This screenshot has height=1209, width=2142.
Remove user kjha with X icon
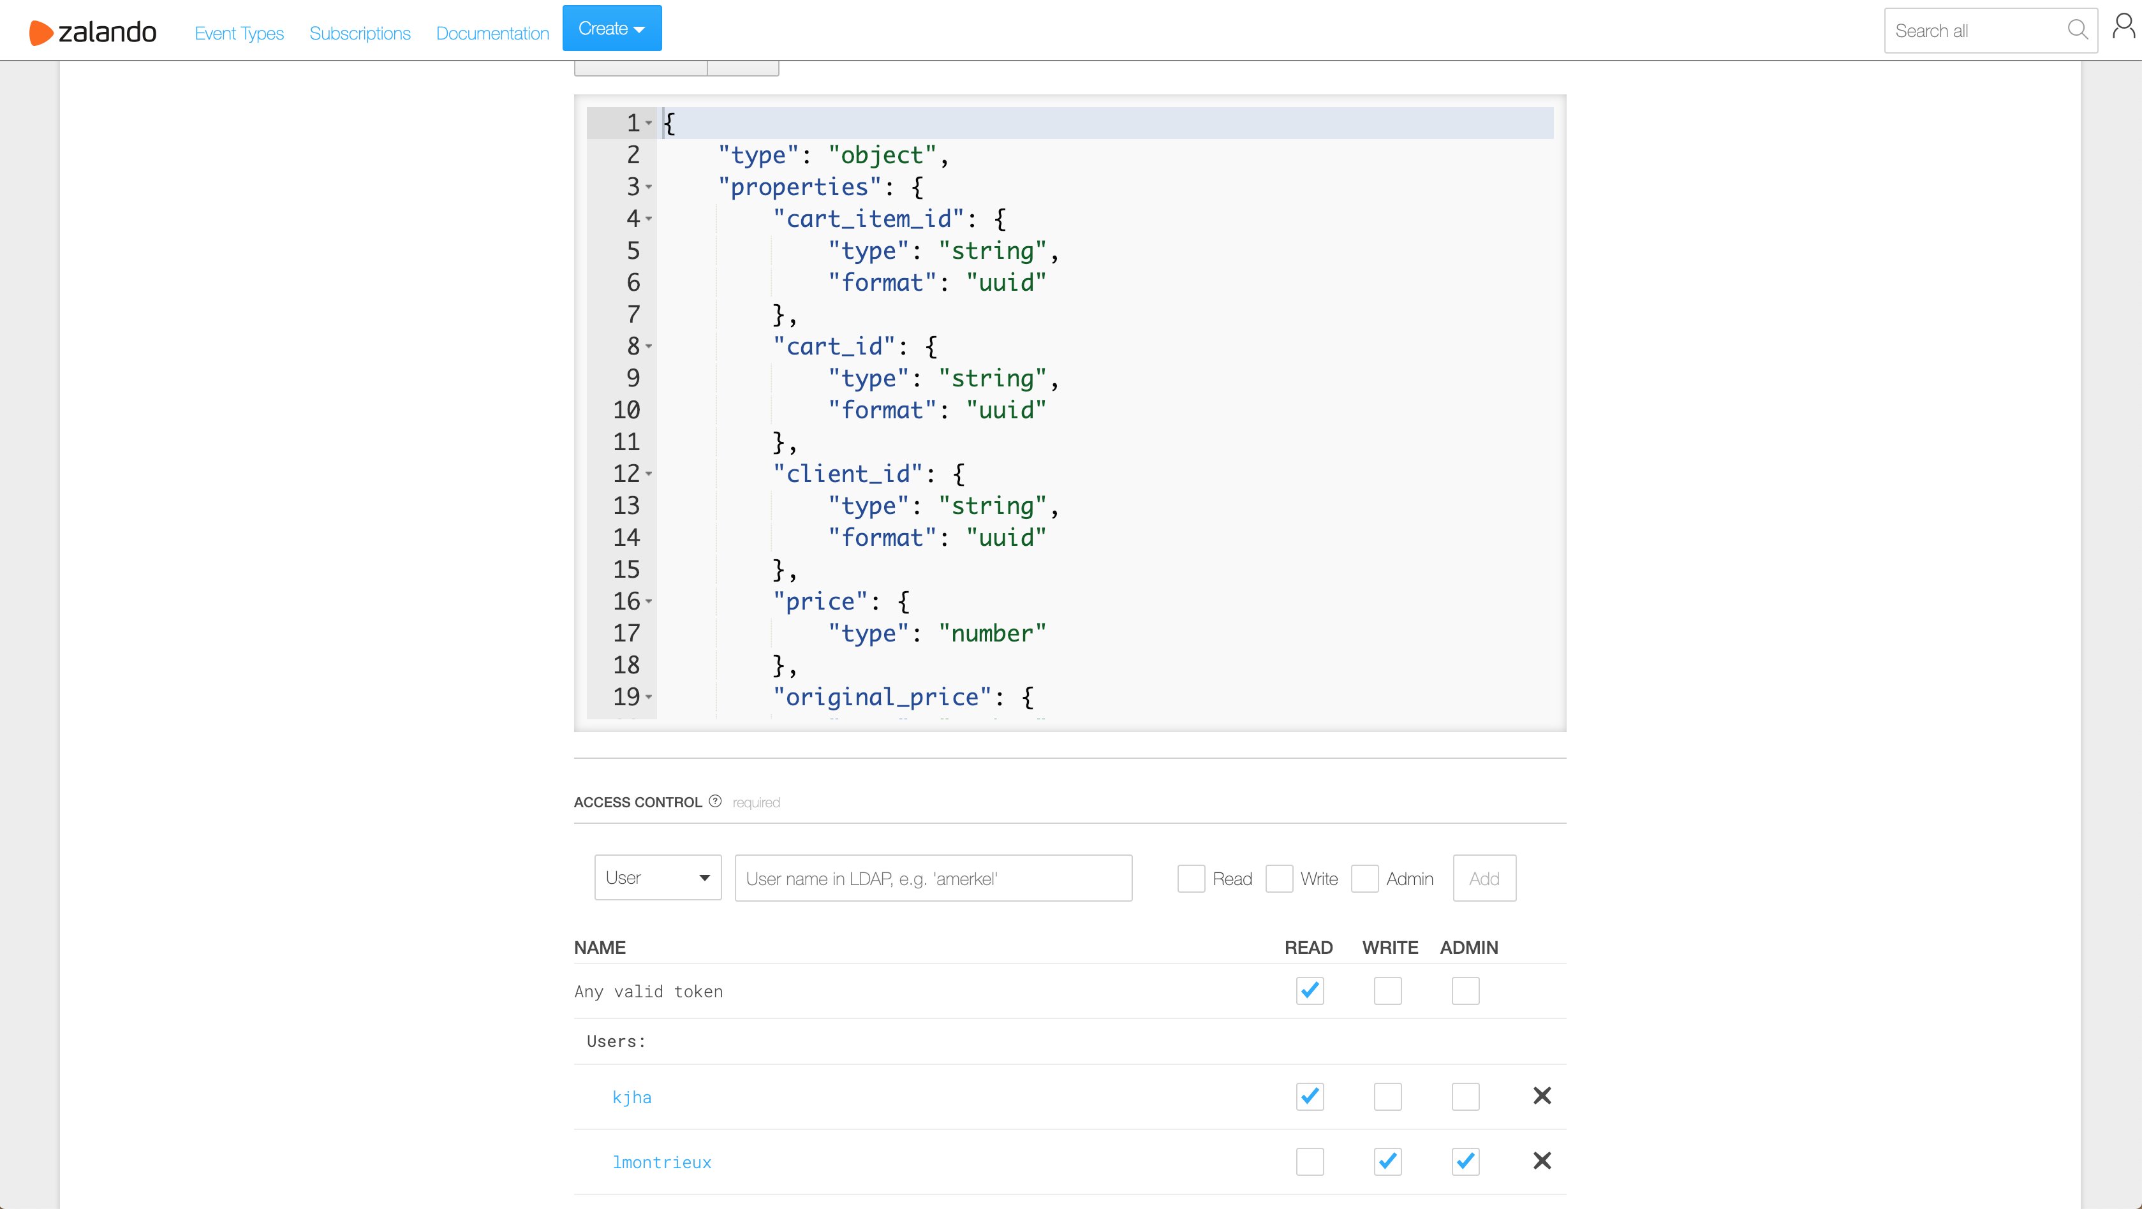click(1542, 1096)
